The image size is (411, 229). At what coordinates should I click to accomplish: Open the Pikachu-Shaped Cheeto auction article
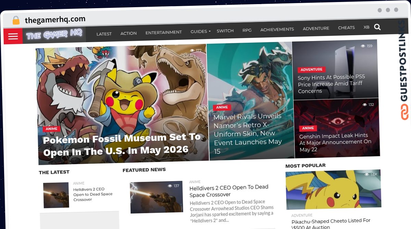331,224
